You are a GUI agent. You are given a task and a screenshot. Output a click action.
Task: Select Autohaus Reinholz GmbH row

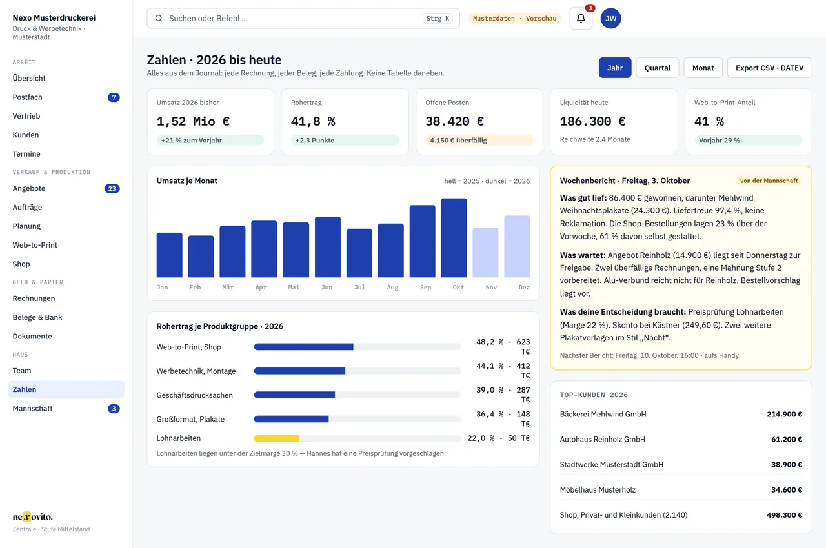(x=681, y=439)
